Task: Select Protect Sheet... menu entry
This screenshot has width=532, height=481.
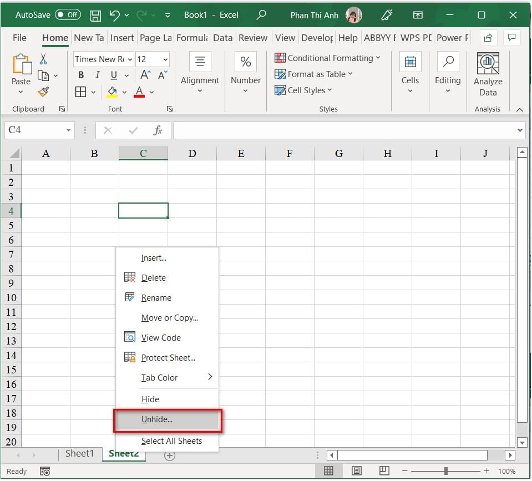Action: [168, 358]
